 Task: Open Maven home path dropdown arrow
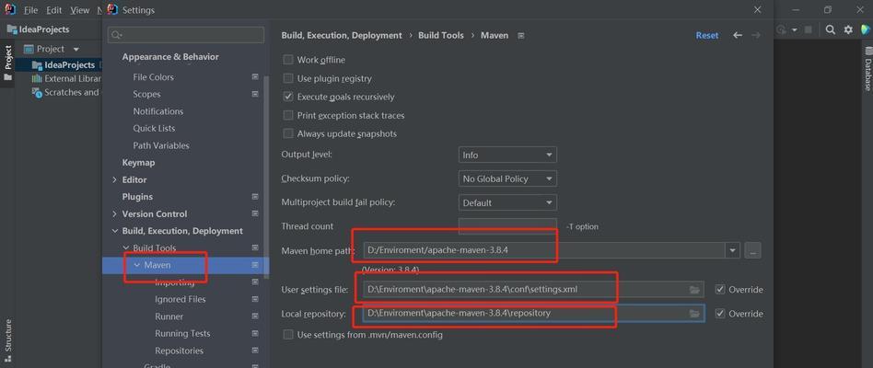(x=732, y=251)
